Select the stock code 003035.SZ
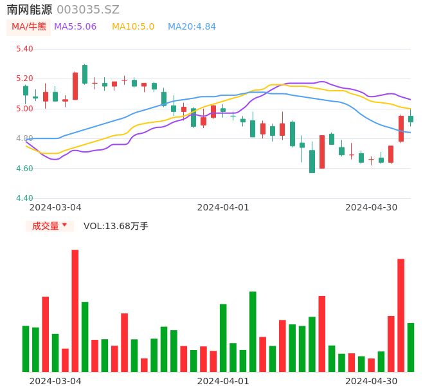 tap(88, 10)
